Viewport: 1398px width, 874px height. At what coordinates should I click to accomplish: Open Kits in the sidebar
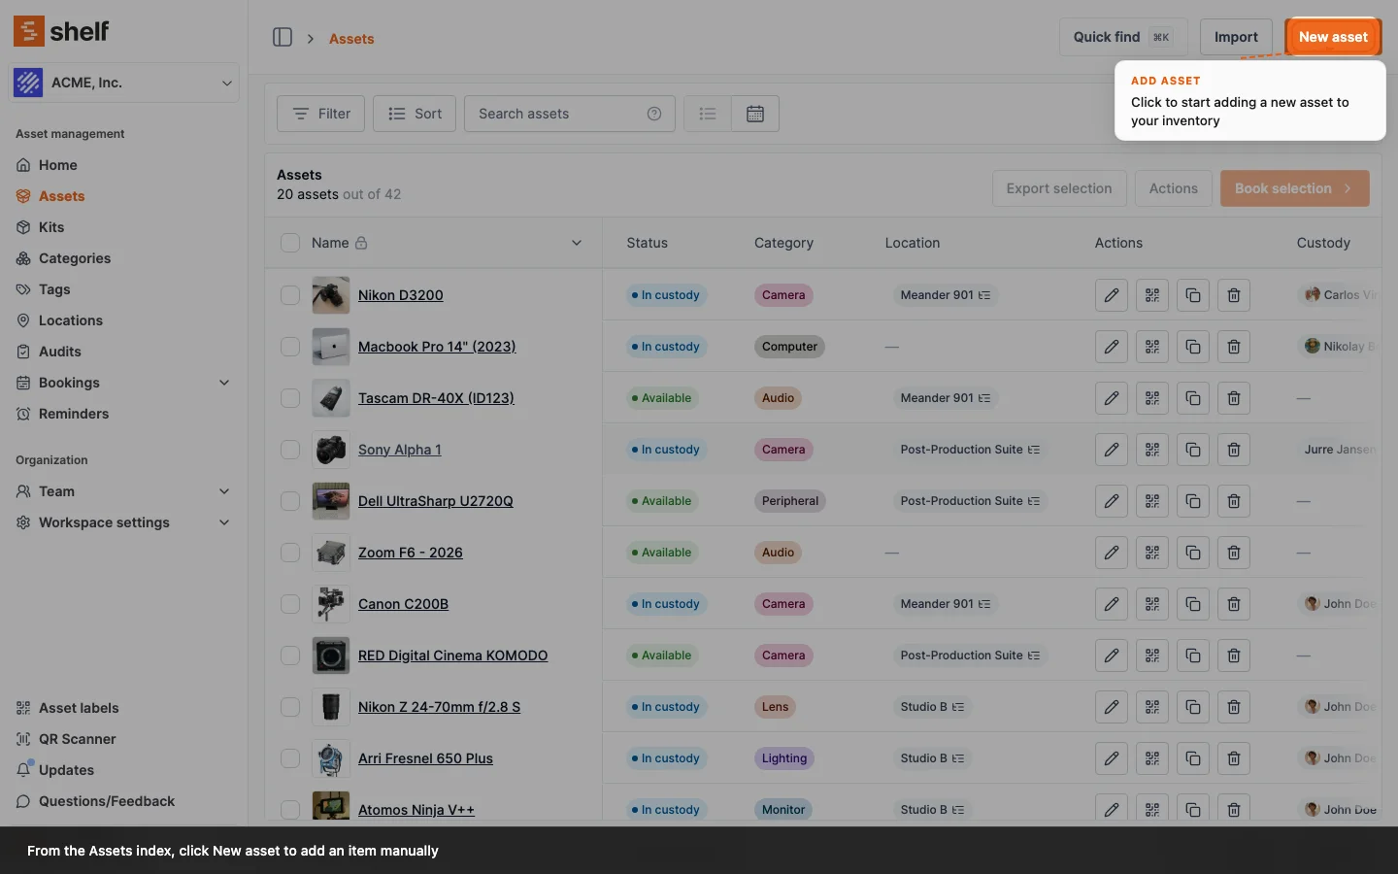51,227
